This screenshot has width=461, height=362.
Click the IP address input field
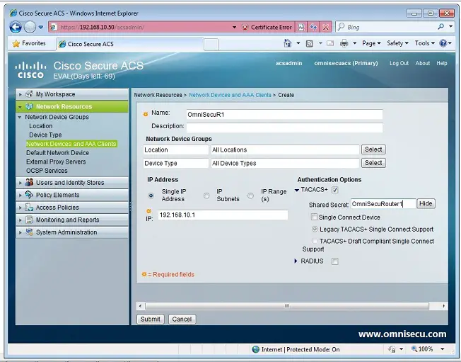(x=223, y=215)
